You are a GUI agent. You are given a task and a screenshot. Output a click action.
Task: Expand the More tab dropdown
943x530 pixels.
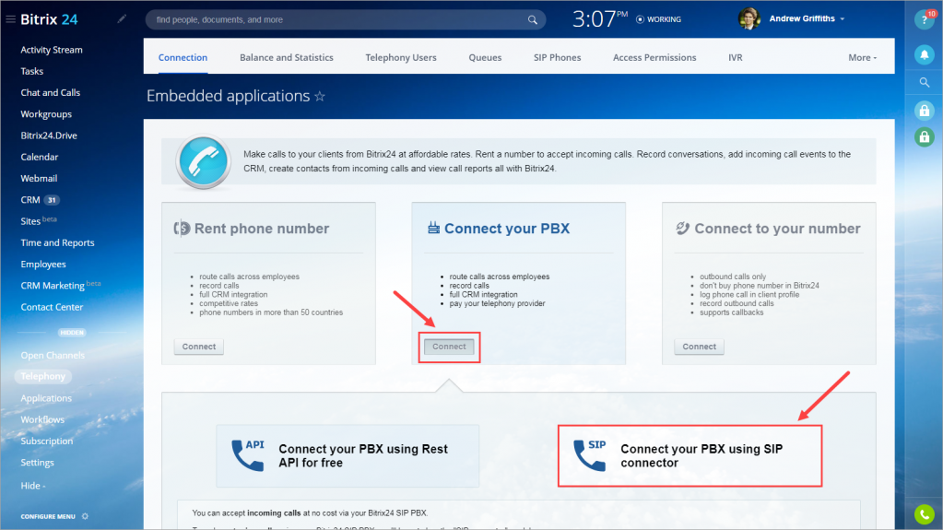(x=863, y=58)
